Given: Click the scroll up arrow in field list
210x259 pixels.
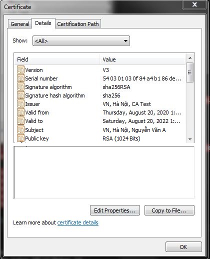Looking at the screenshot, I should pyautogui.click(x=190, y=58).
